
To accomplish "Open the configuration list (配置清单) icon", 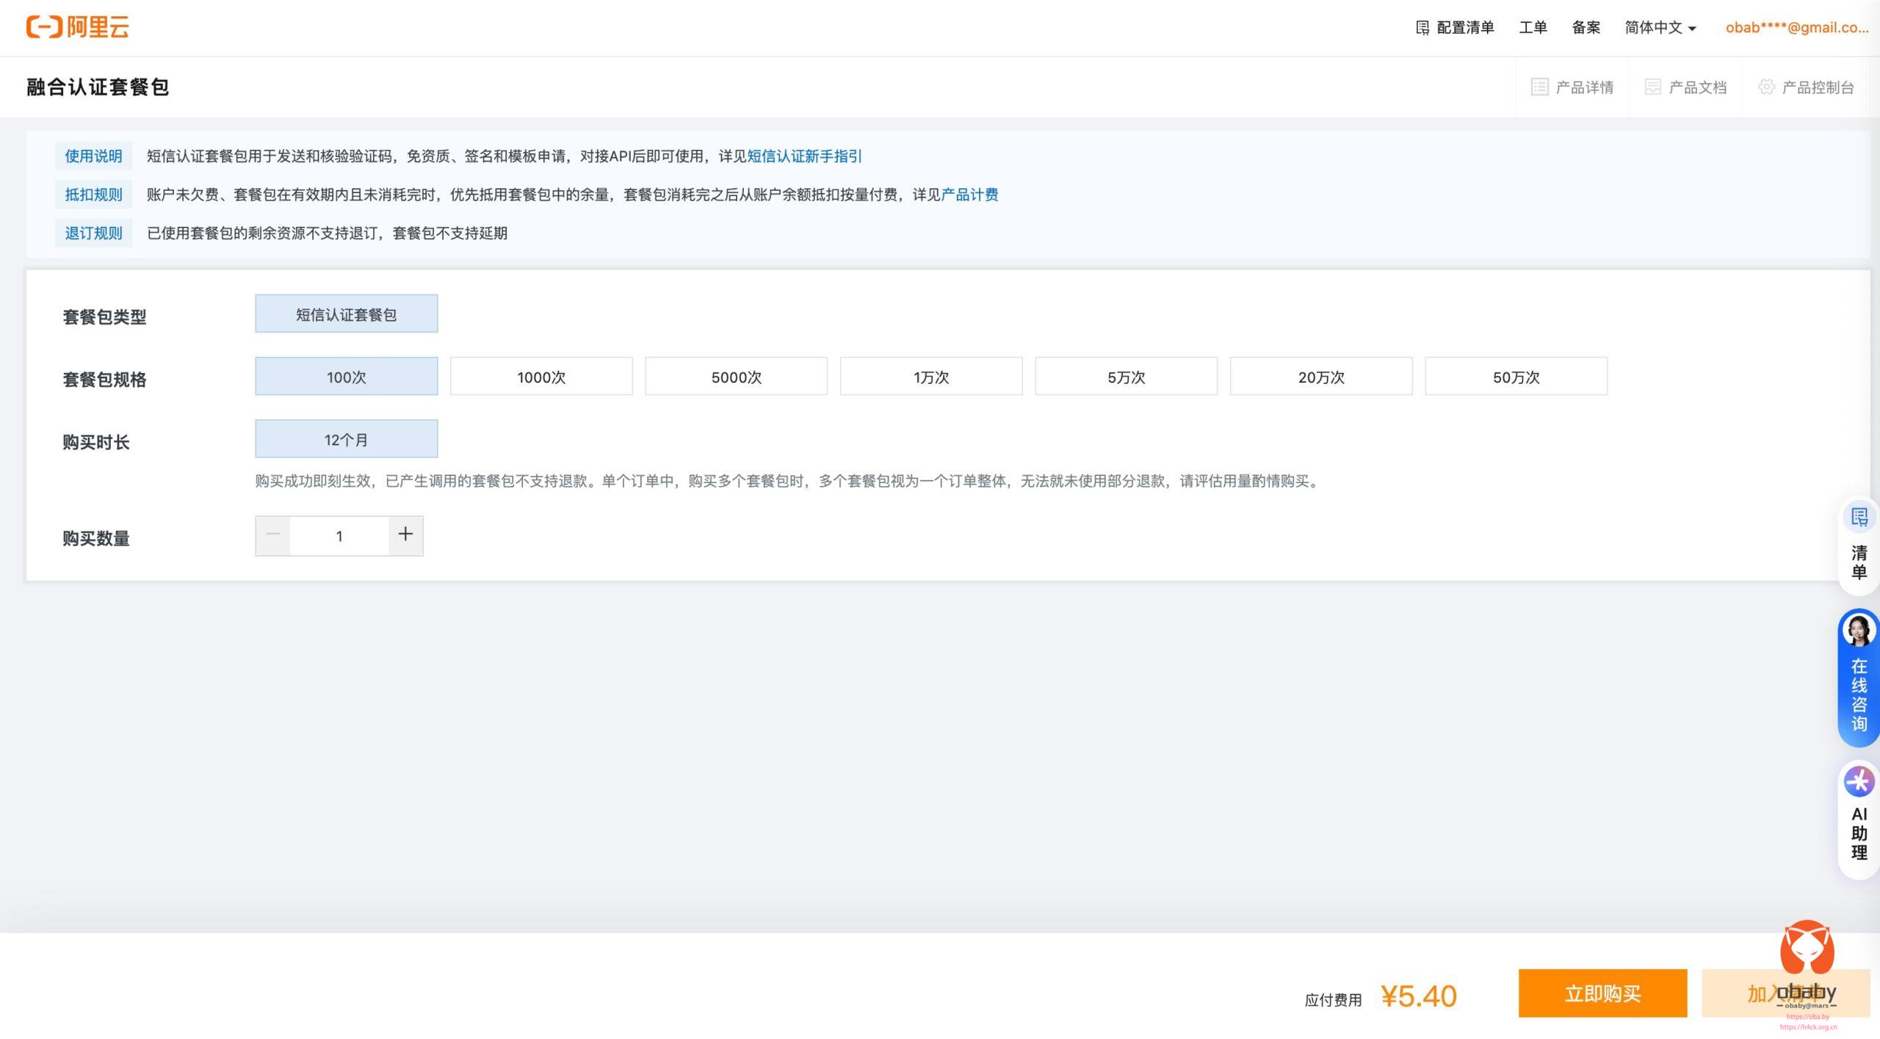I will coord(1422,28).
